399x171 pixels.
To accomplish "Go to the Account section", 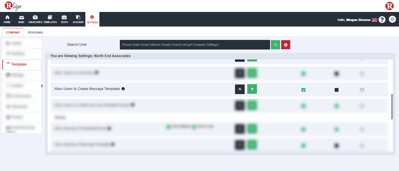I will pyautogui.click(x=78, y=19).
